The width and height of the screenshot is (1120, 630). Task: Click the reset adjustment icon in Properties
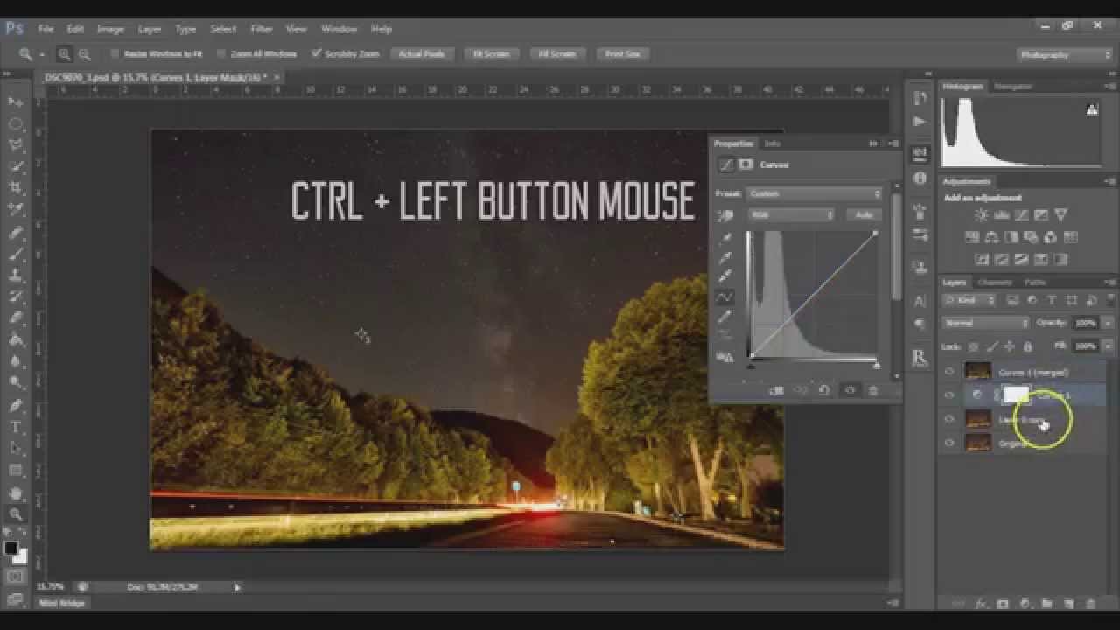(x=824, y=391)
